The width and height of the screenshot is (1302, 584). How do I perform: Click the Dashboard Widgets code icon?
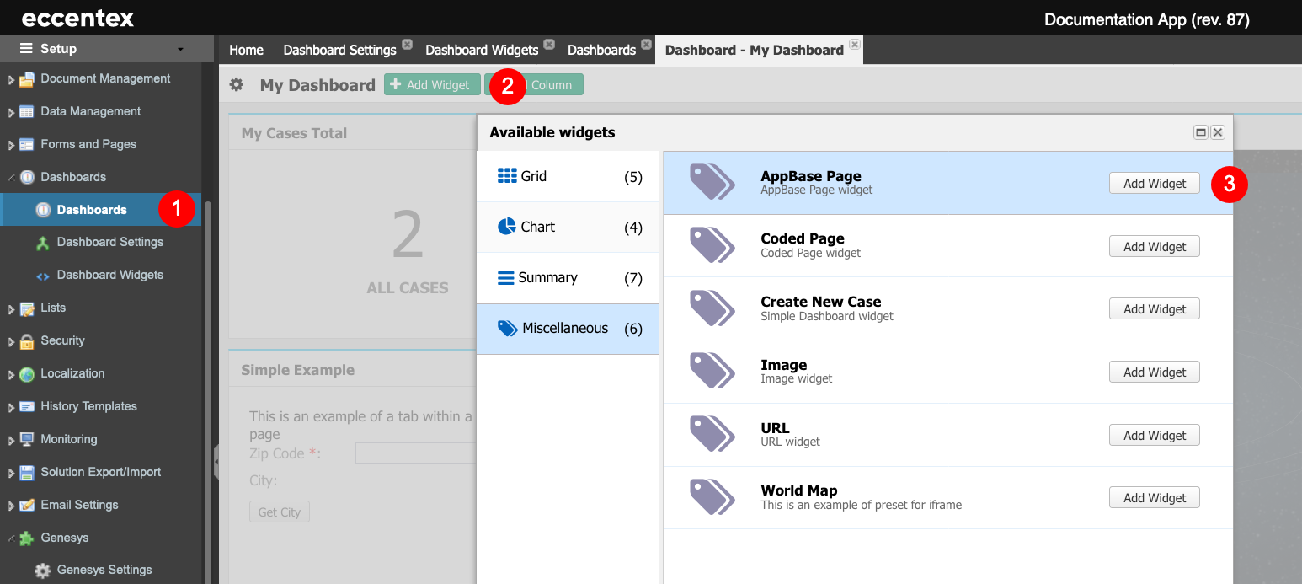pyautogui.click(x=43, y=276)
